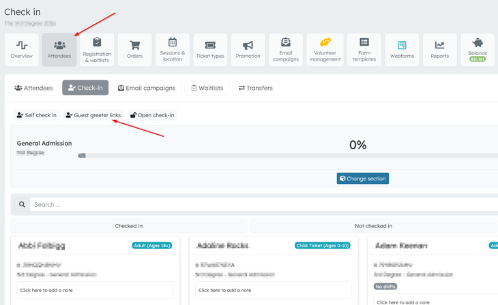Go to the Orders cart tile

134,50
